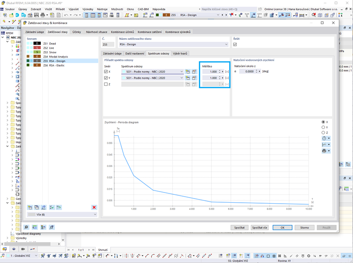This screenshot has width=353, height=263.
Task: Switch to Kombinace zatížení tab
Action: click(150, 32)
